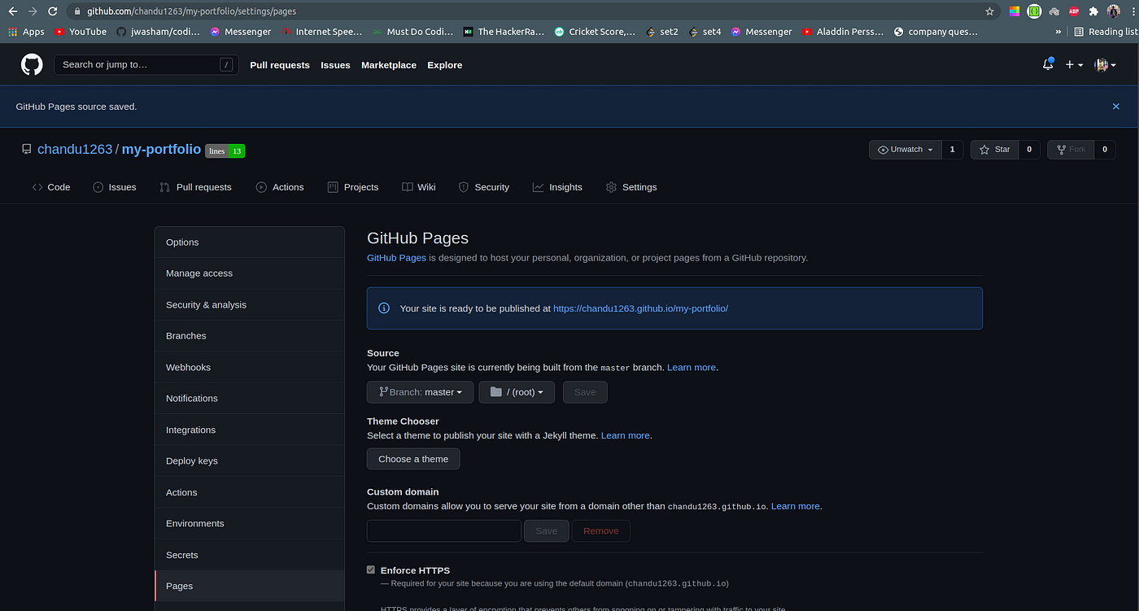This screenshot has width=1139, height=611.
Task: Select Deploy keys in sidebar
Action: pyautogui.click(x=250, y=460)
